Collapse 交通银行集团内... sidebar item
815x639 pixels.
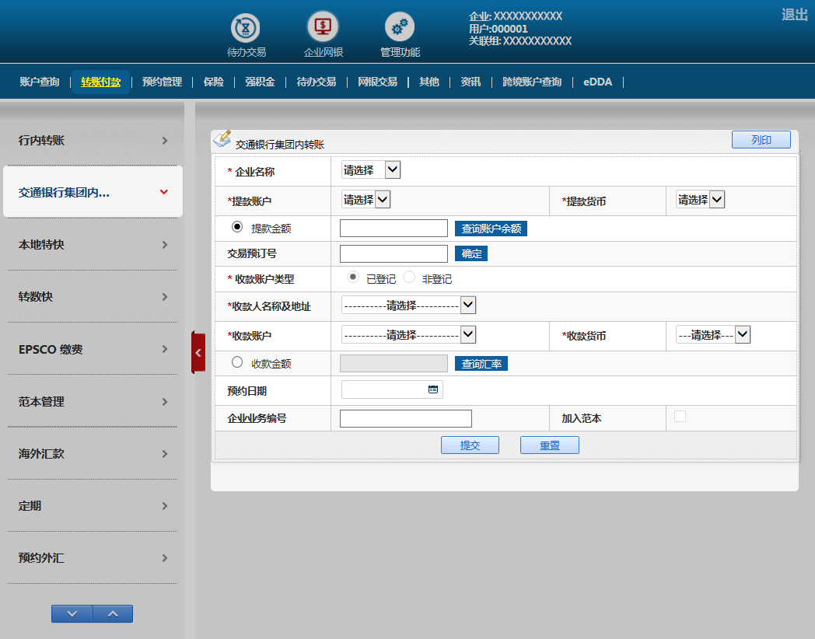point(93,192)
